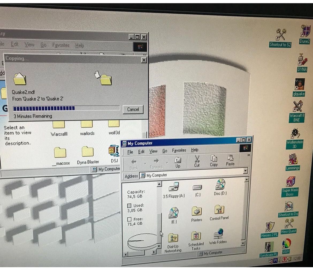Screen dimensions: 313x272
Task: Open Shortcut to S2 desktop icon
Action: point(280,38)
